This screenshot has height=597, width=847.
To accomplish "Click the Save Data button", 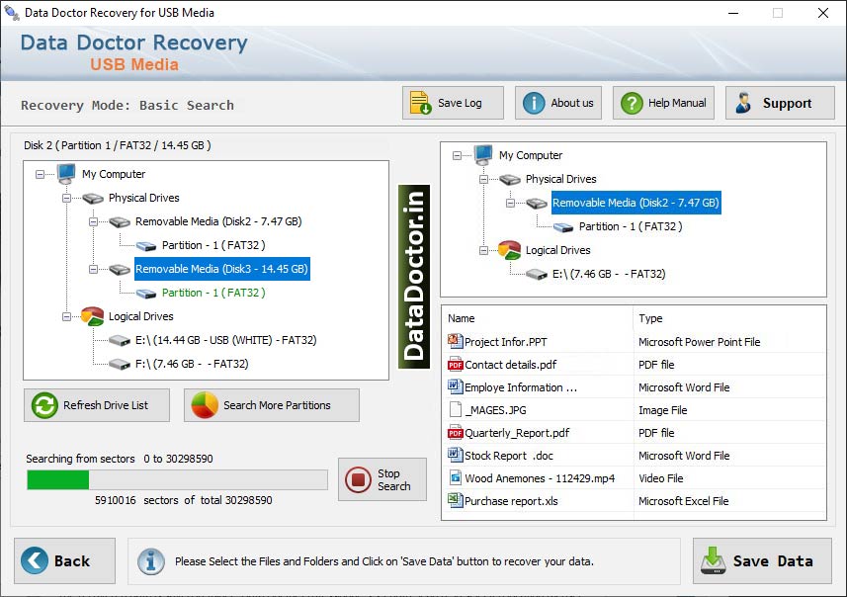I will coord(761,560).
